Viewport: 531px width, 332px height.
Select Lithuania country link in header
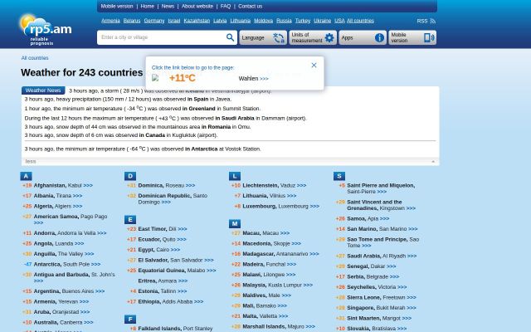pyautogui.click(x=240, y=21)
